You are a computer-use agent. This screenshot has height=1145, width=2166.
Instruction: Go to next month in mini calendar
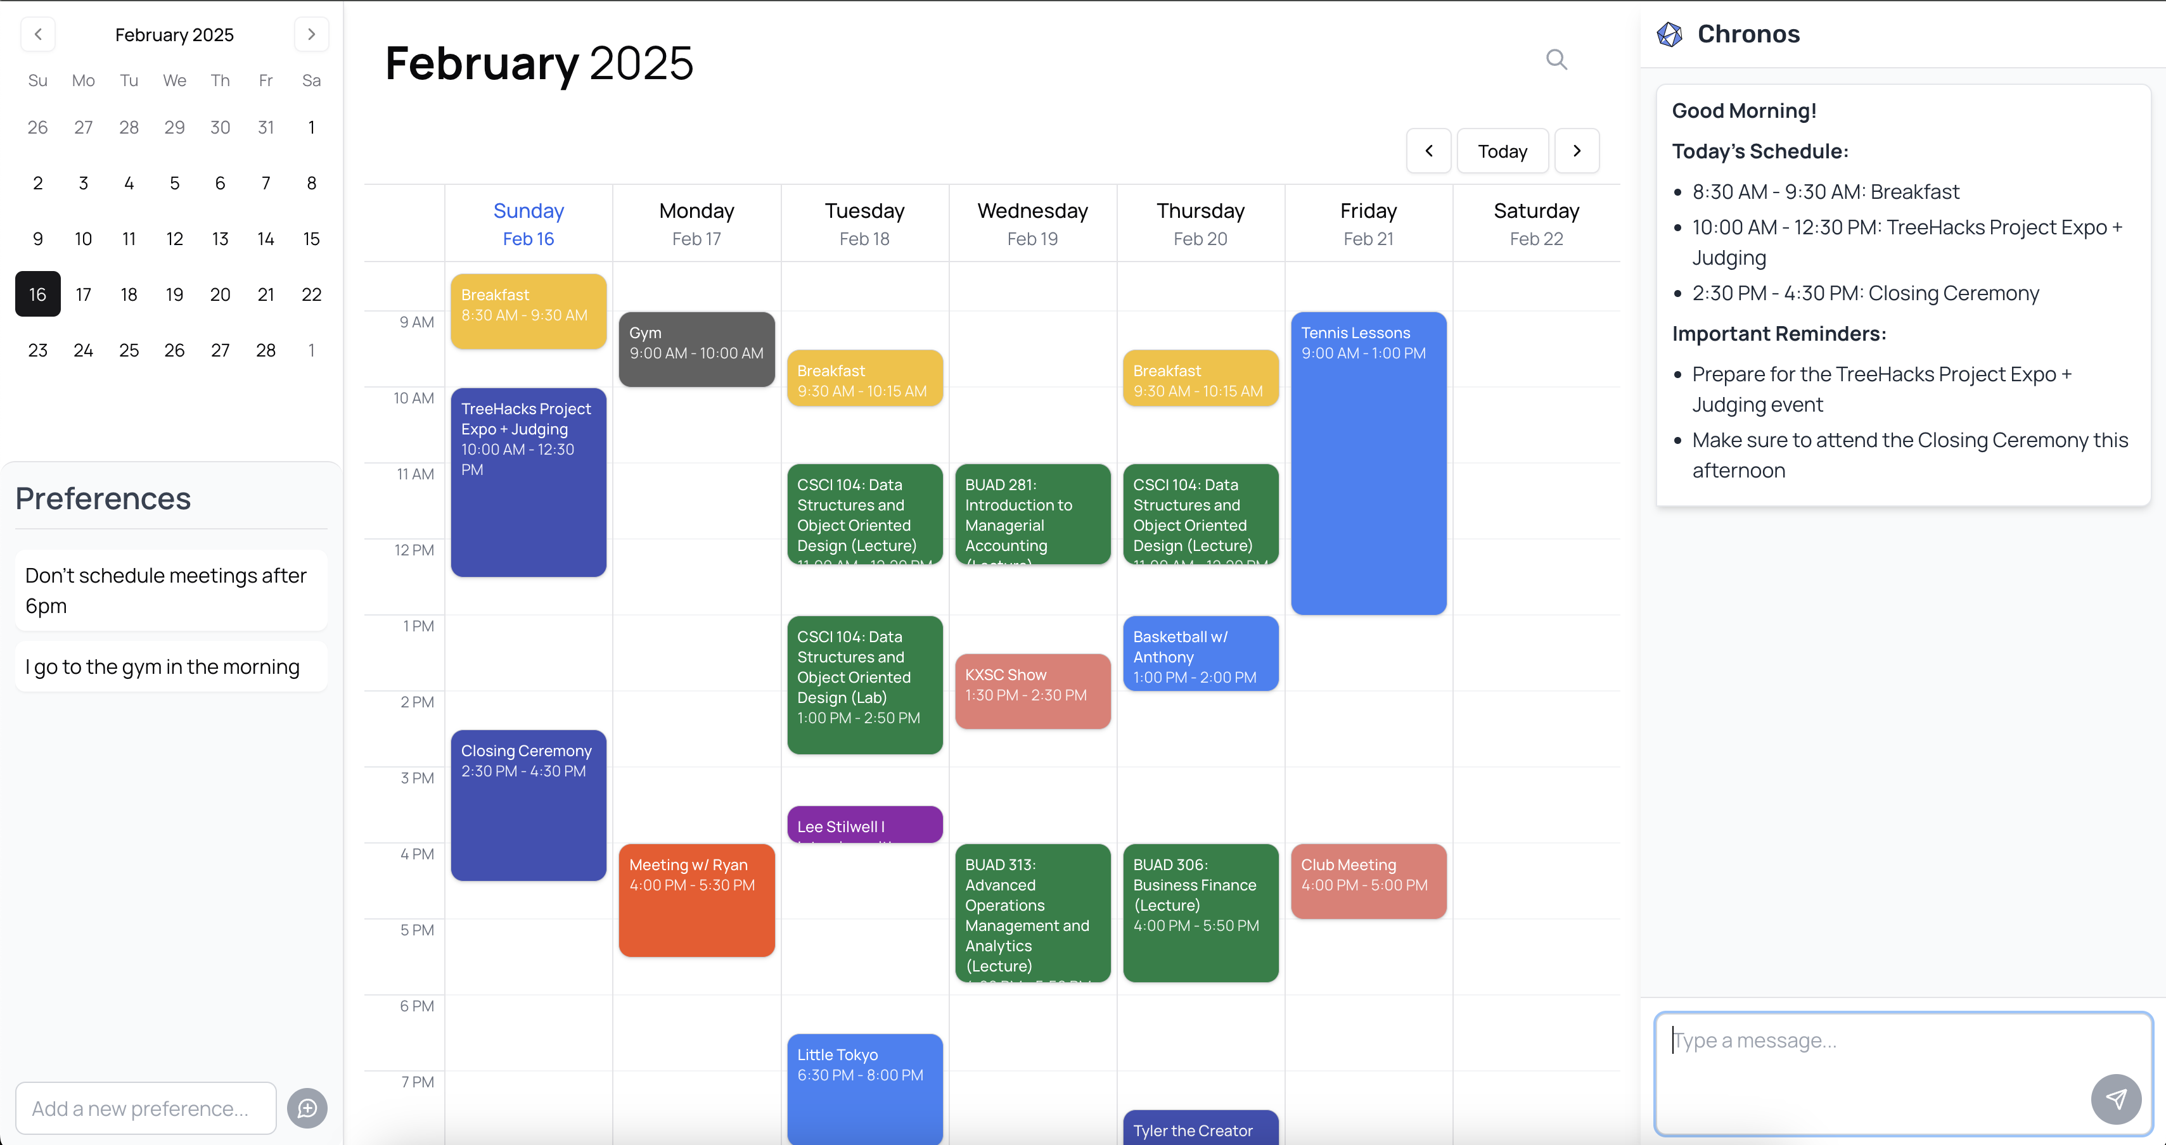311,34
